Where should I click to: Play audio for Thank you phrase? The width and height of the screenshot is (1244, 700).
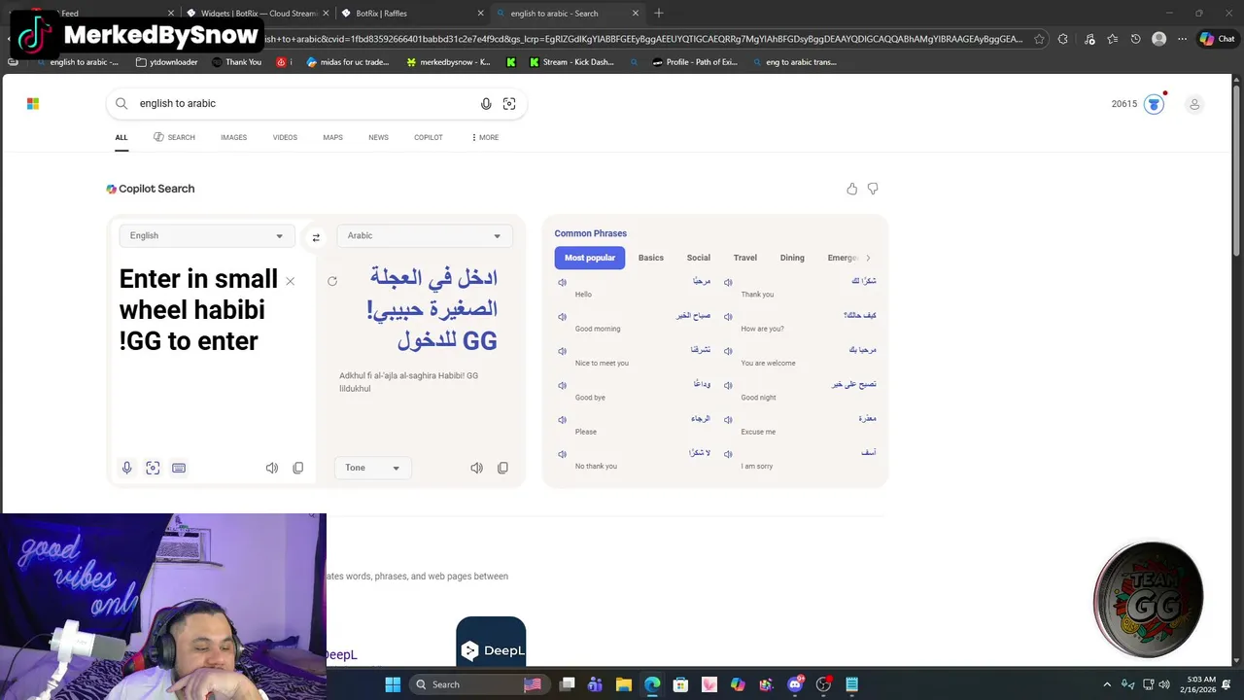(728, 282)
